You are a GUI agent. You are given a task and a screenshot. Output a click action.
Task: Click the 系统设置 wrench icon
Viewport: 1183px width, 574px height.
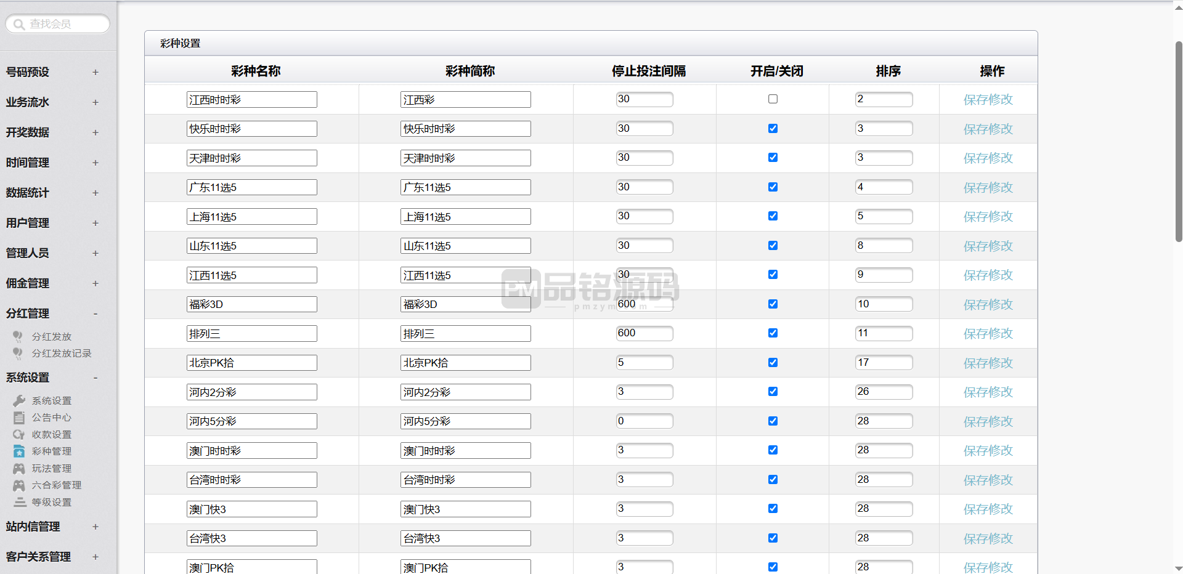[19, 400]
